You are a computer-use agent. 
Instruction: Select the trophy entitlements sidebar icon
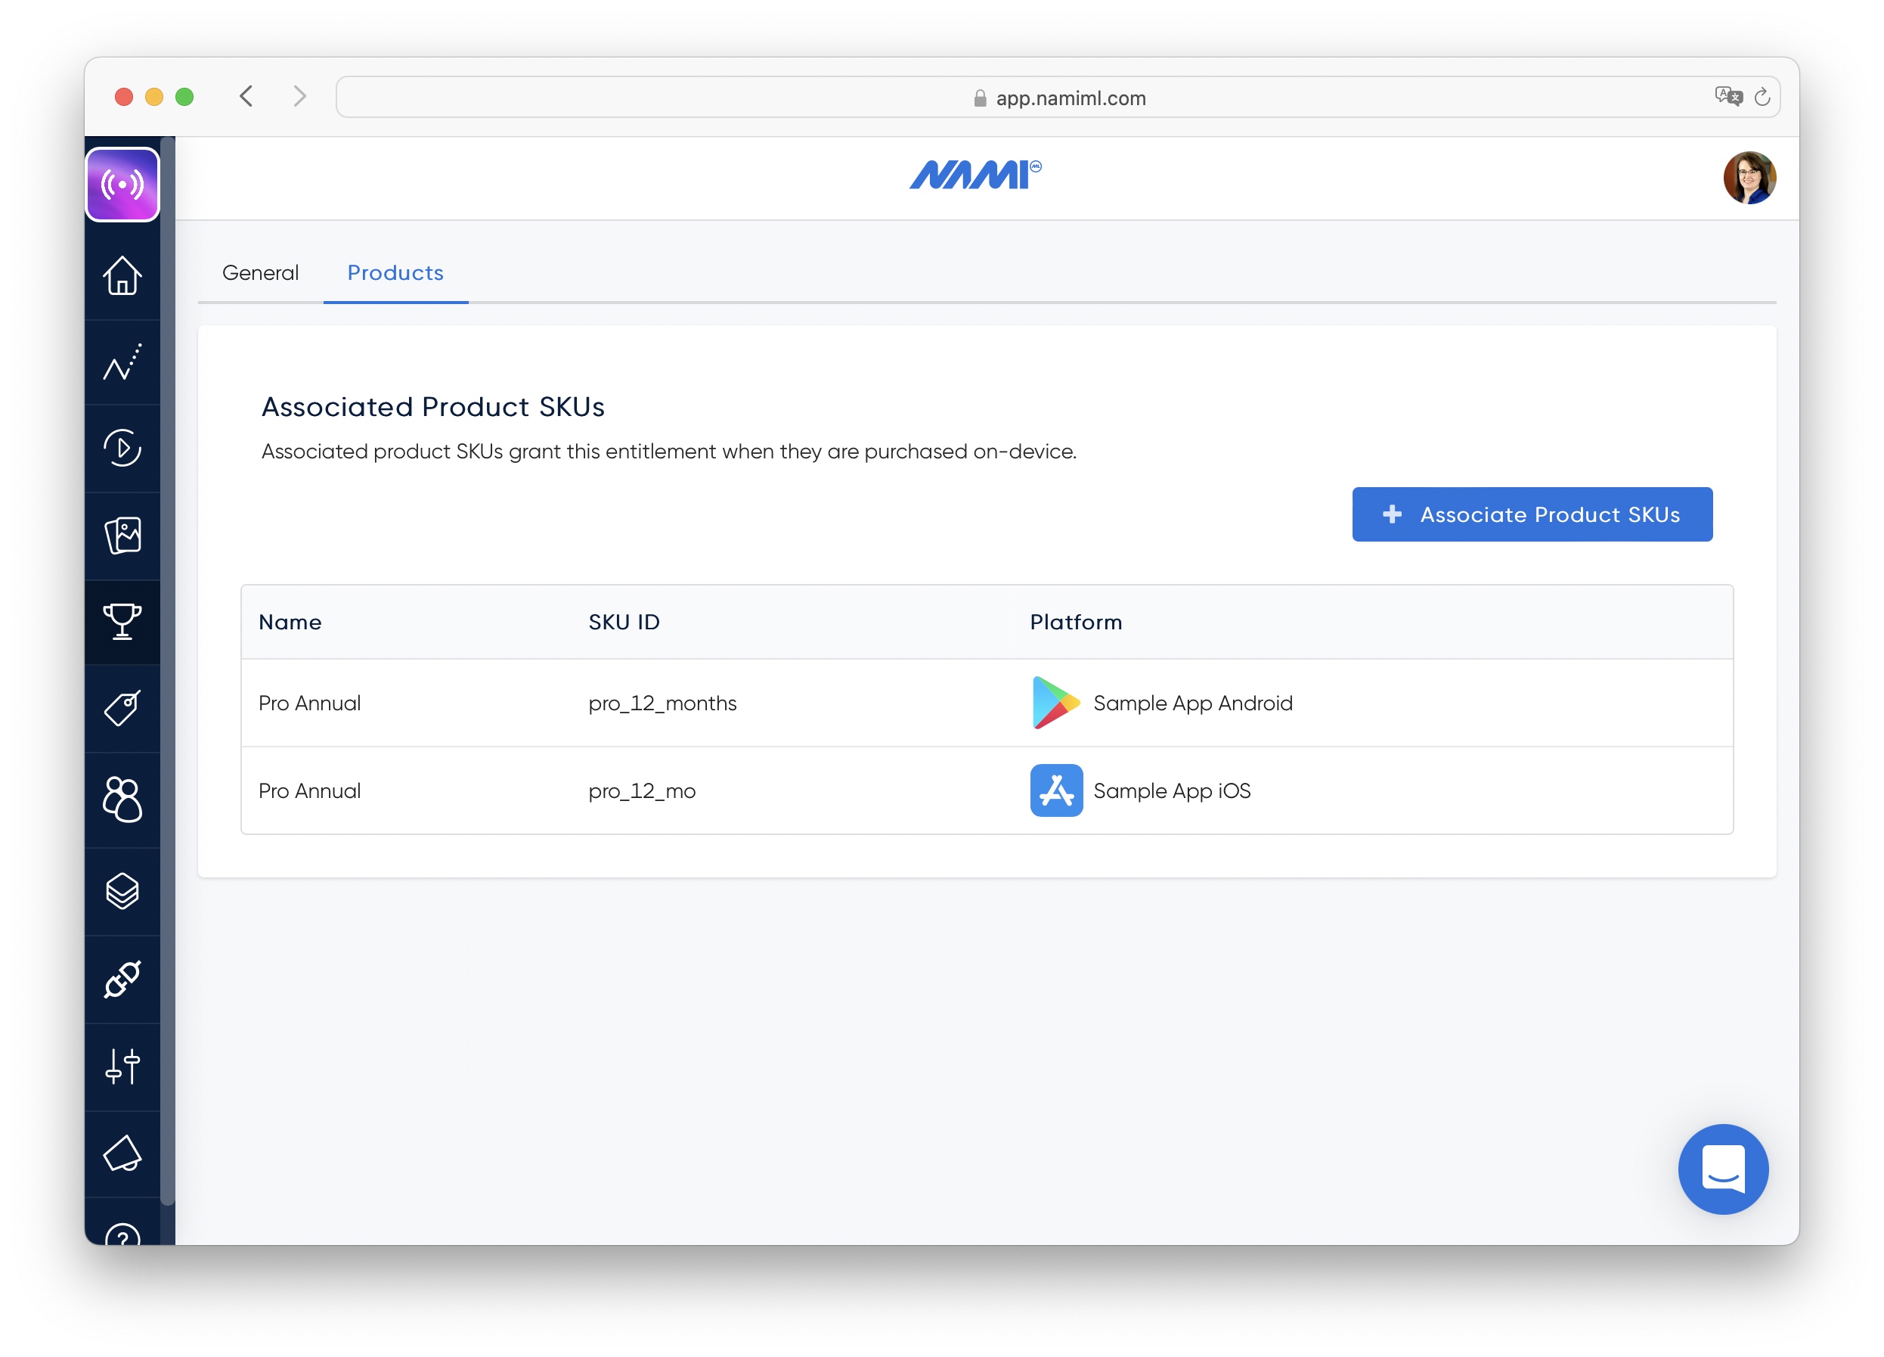click(122, 622)
